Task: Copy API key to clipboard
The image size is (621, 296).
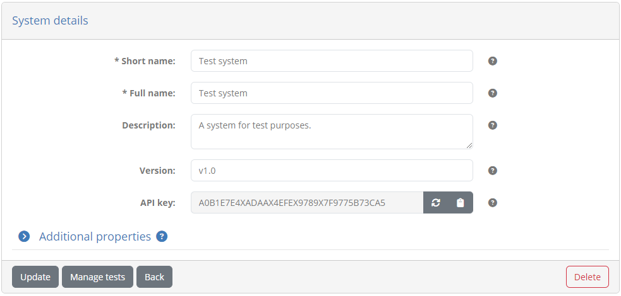Action: [460, 202]
